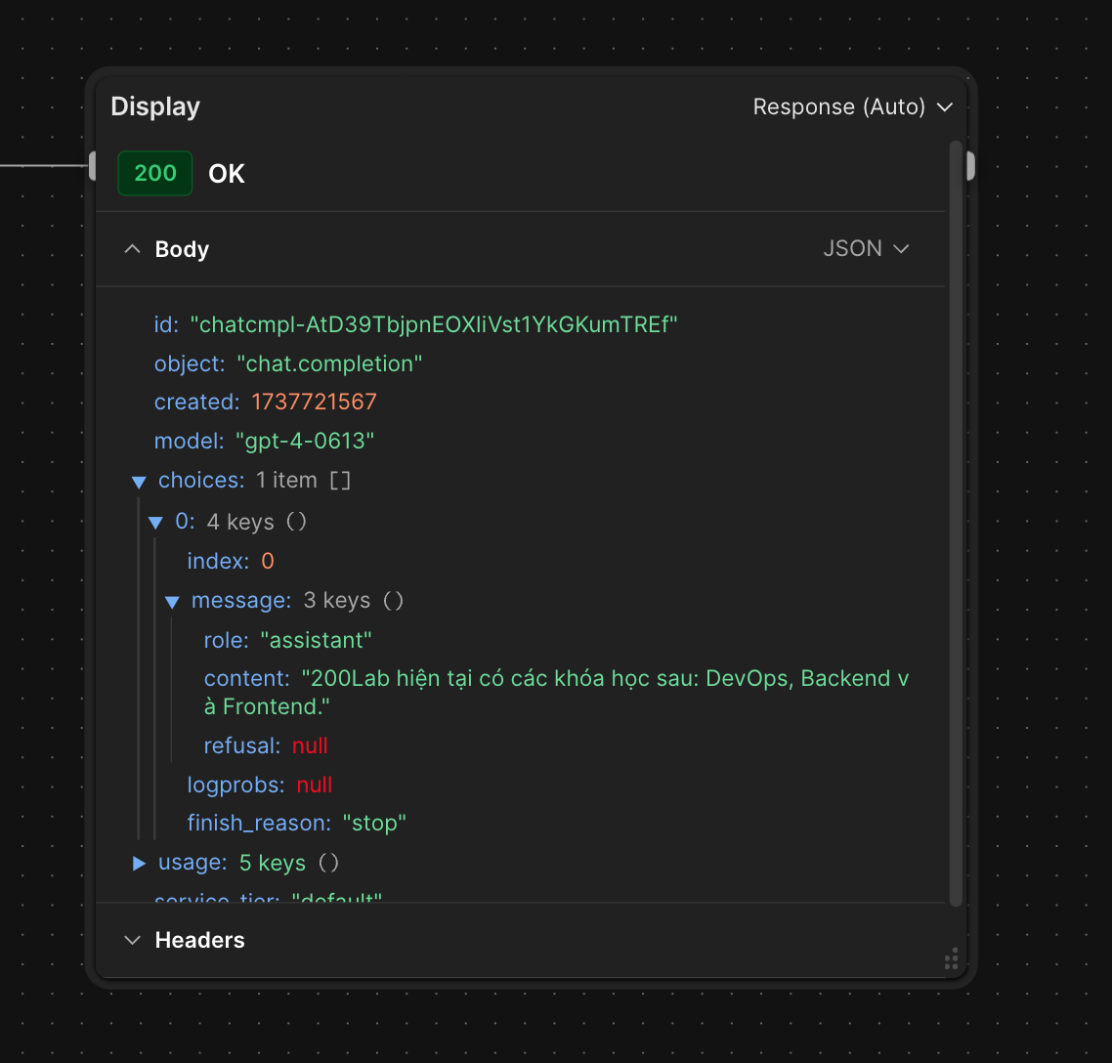Click the resize grip in the panel corner
Viewport: 1112px width, 1063px height.
coord(951,959)
